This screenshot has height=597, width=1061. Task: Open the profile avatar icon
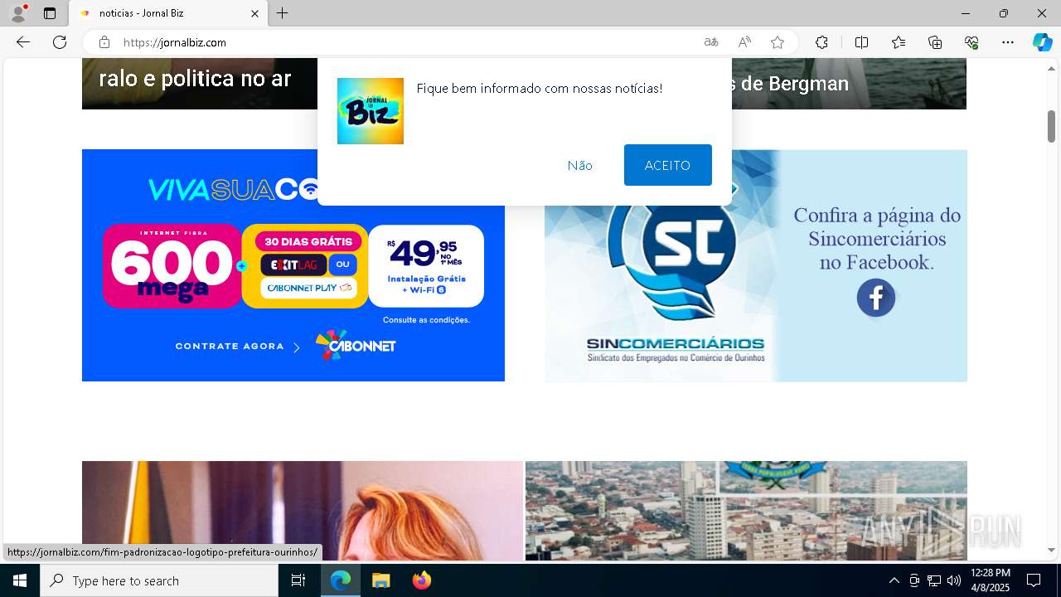coord(18,13)
